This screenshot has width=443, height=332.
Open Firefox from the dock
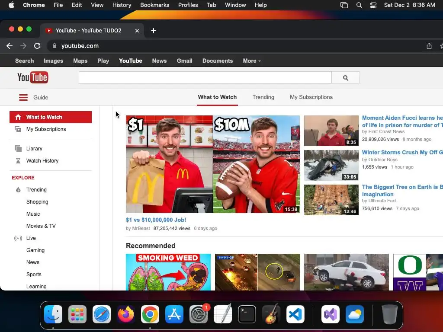click(x=126, y=314)
